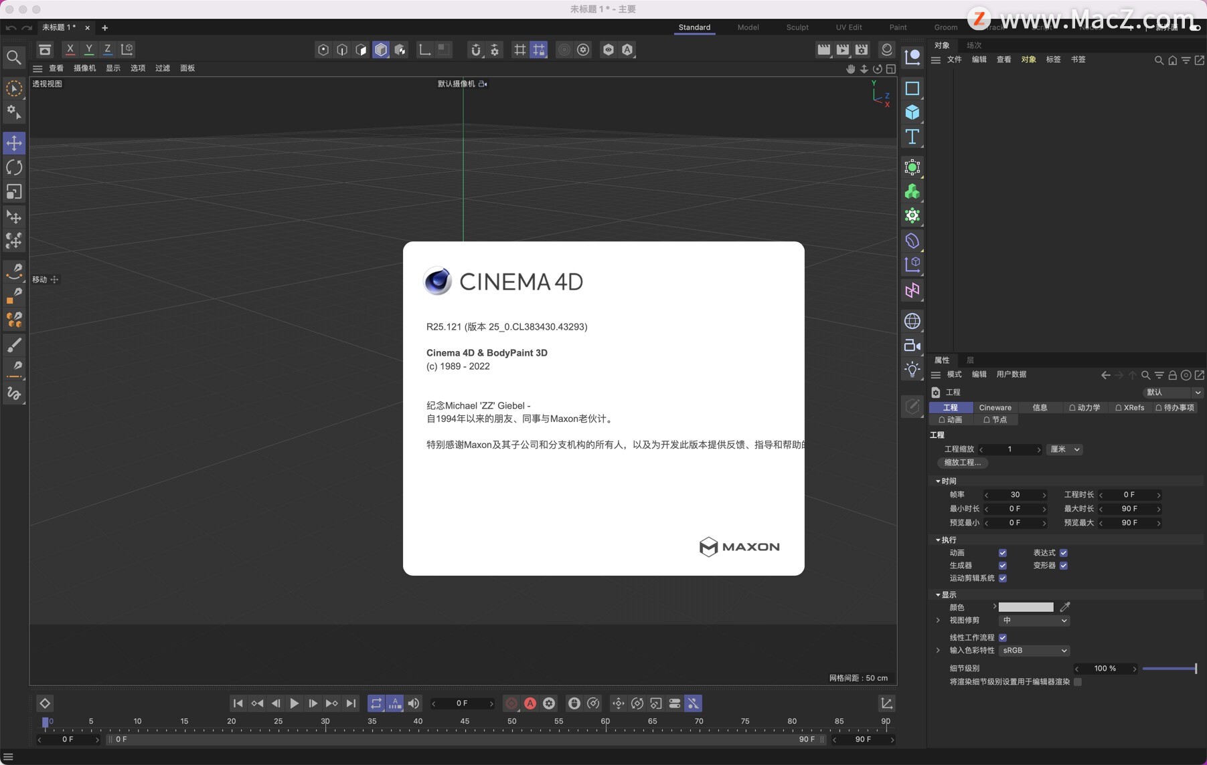Viewport: 1207px width, 765px height.
Task: Open the sRGB color profile dropdown
Action: (1034, 651)
